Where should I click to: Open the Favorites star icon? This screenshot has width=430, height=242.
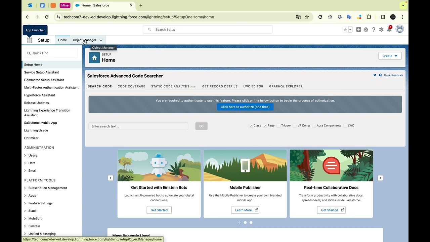click(x=345, y=30)
